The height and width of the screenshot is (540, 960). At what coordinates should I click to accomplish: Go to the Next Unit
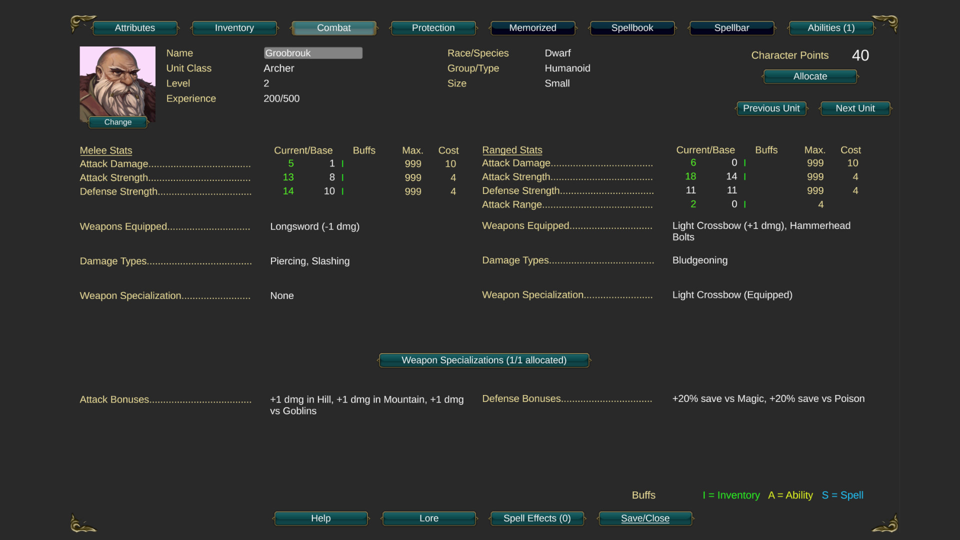pos(855,108)
